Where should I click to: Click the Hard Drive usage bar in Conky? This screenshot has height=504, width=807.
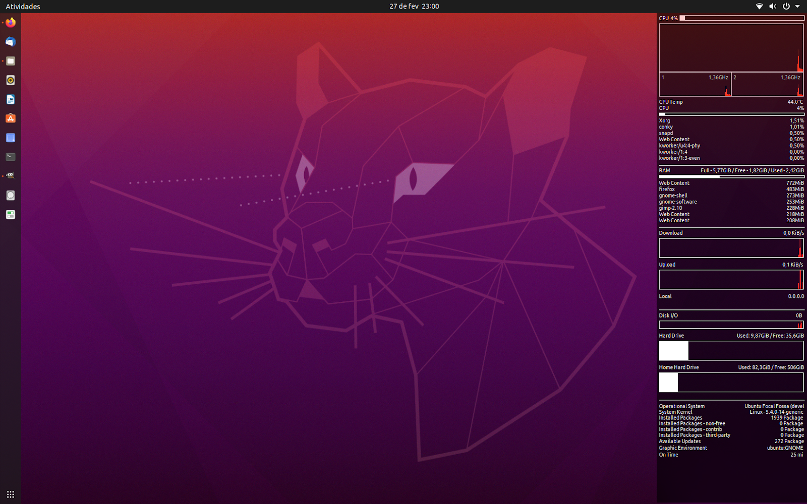click(731, 350)
